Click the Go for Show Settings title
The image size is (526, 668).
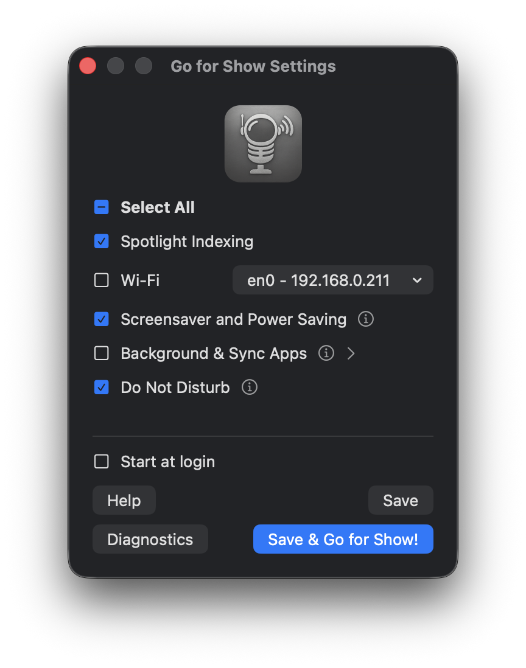(x=253, y=66)
